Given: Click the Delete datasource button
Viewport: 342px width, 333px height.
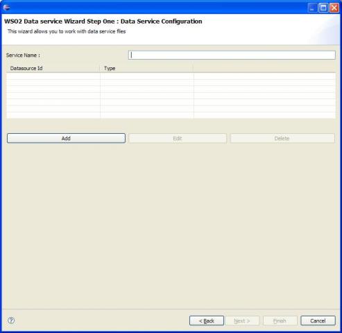Looking at the screenshot, I should coord(282,138).
